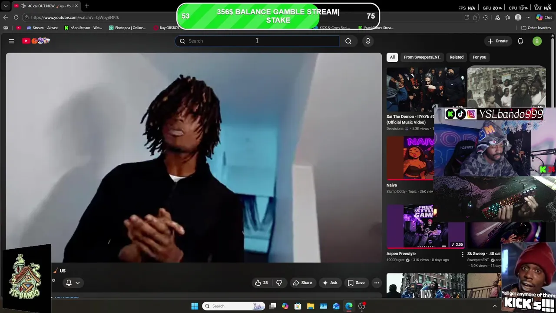The height and width of the screenshot is (313, 556).
Task: Select the From SweepersENT. chip
Action: pyautogui.click(x=422, y=57)
